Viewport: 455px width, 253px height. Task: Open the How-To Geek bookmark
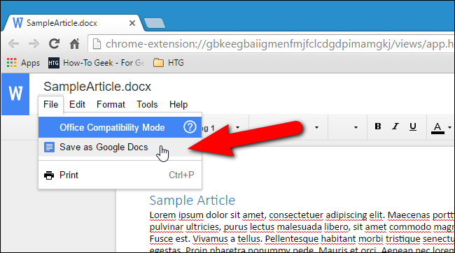click(x=96, y=63)
